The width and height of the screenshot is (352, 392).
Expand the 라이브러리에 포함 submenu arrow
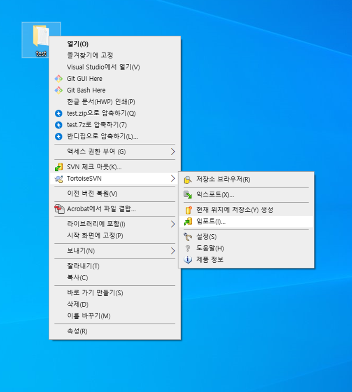pos(173,224)
